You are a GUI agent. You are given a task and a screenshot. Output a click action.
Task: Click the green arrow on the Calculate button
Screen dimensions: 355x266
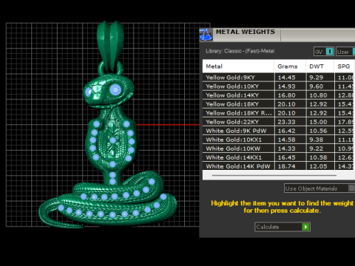pos(305,227)
